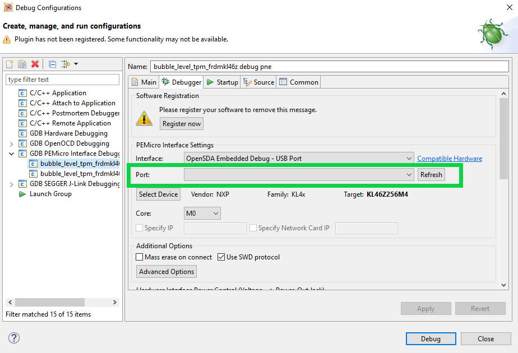Viewport: 518px width, 353px height.
Task: Switch to the Debugger tab
Action: [x=182, y=82]
